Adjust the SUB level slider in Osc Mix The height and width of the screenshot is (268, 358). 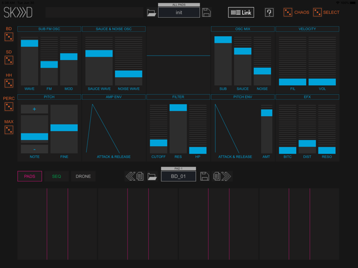click(223, 61)
